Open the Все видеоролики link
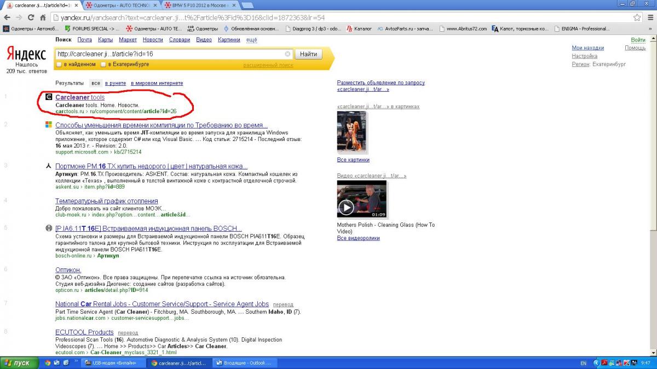 tap(359, 238)
